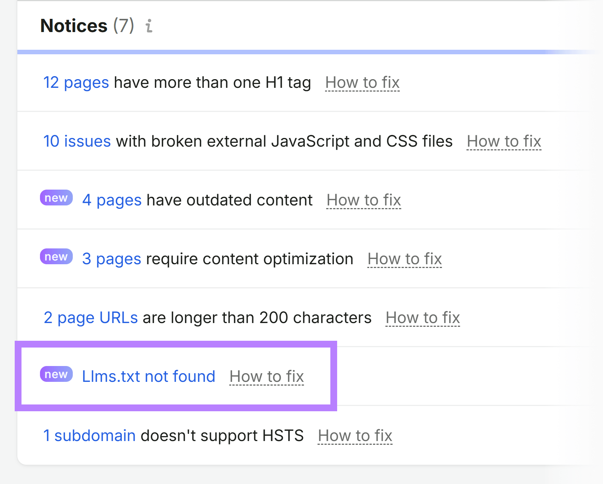
Task: Click the text 'have more than one H1 tag'
Action: pyautogui.click(x=212, y=83)
